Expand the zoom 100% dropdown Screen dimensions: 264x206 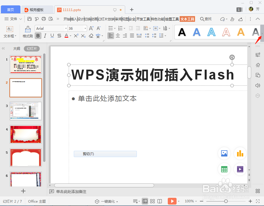[196, 201]
